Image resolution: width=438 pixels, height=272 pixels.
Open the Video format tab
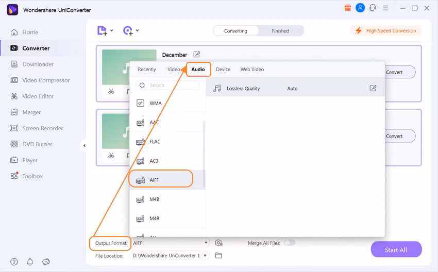174,69
